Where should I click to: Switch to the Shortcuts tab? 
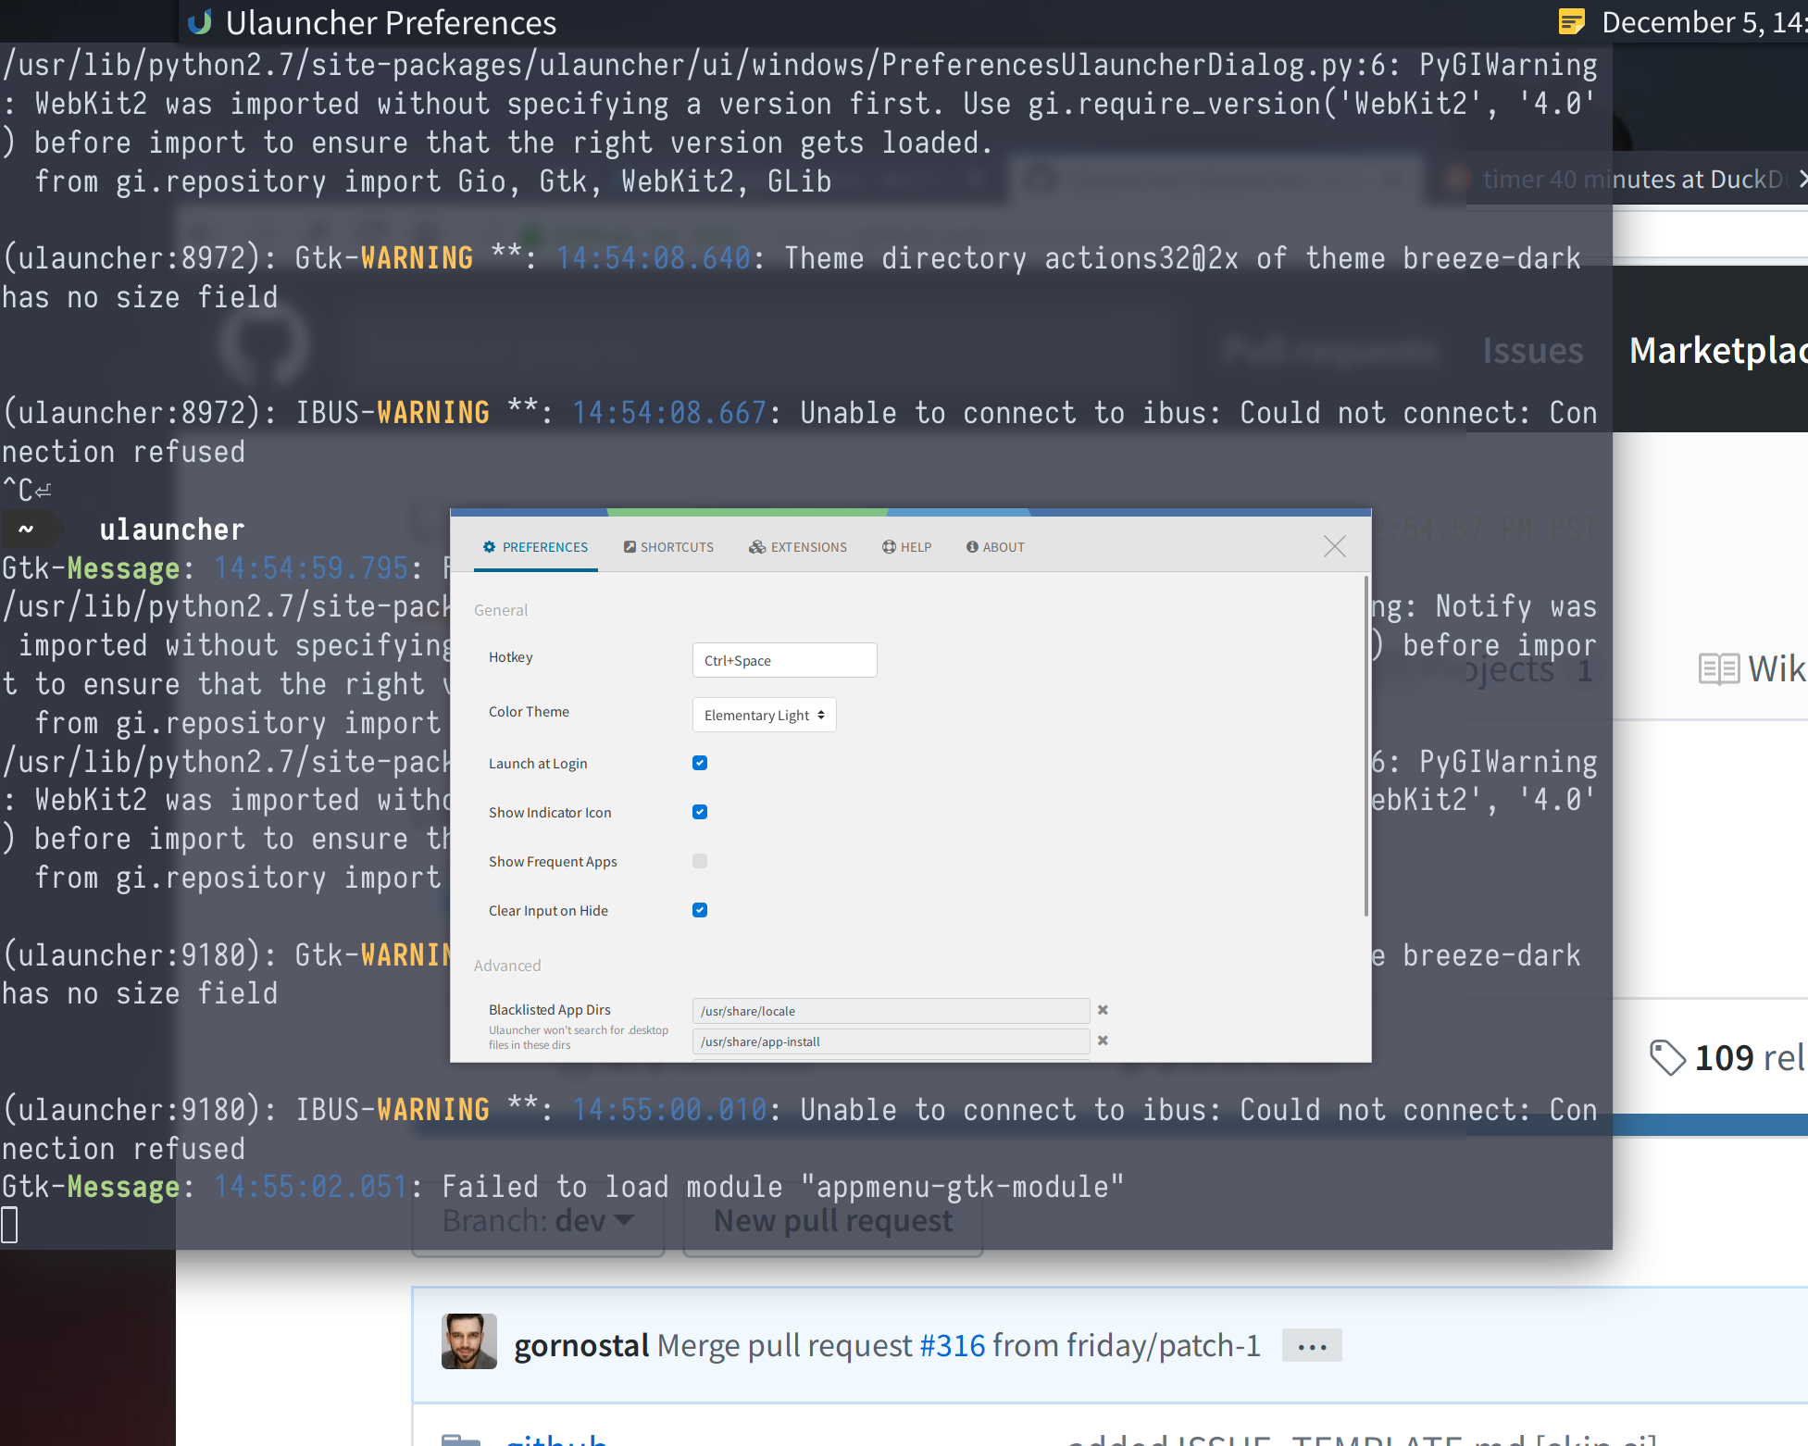tap(668, 546)
